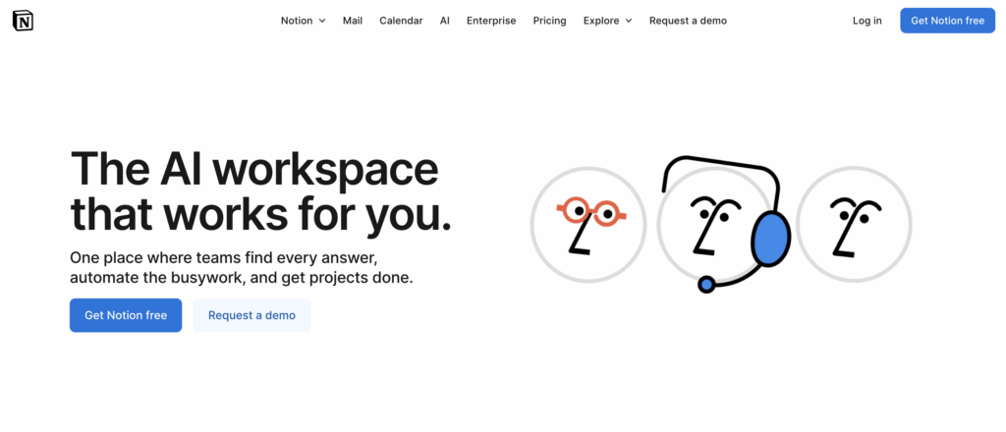The image size is (1006, 432).
Task: Open the Mail nav item
Action: point(353,21)
